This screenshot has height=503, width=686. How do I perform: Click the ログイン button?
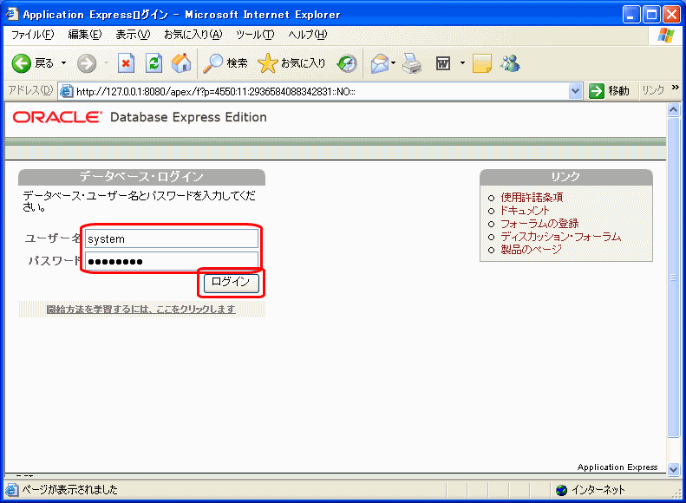[x=231, y=282]
